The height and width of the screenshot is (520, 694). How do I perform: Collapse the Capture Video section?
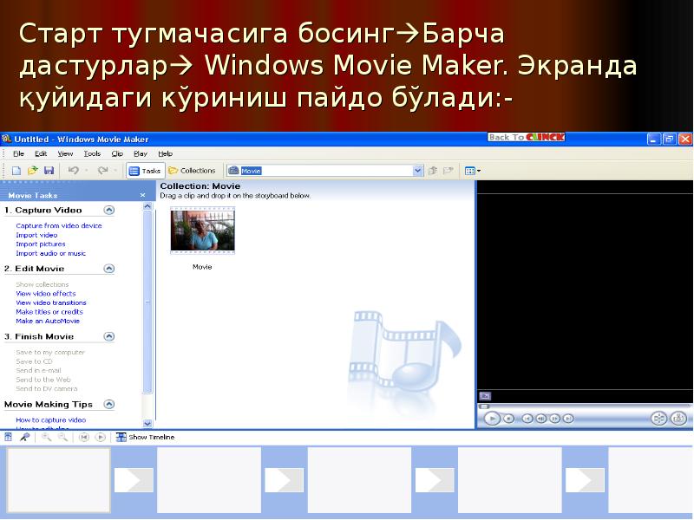pos(109,210)
